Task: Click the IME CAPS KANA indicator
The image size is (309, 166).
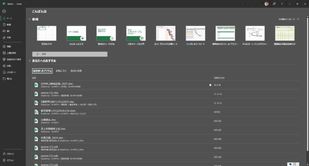Action: [x=293, y=164]
